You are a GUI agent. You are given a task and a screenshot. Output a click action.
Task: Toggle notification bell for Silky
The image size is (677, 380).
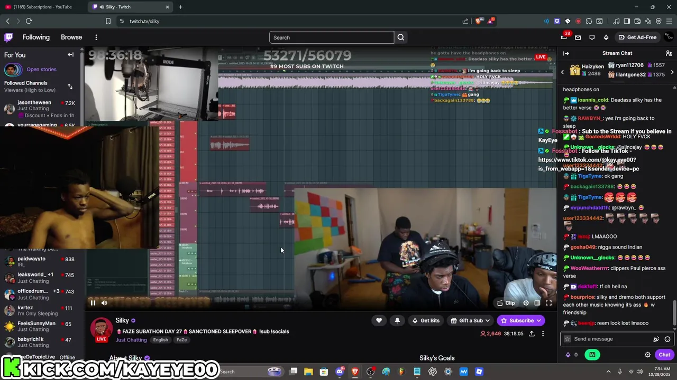(397, 320)
